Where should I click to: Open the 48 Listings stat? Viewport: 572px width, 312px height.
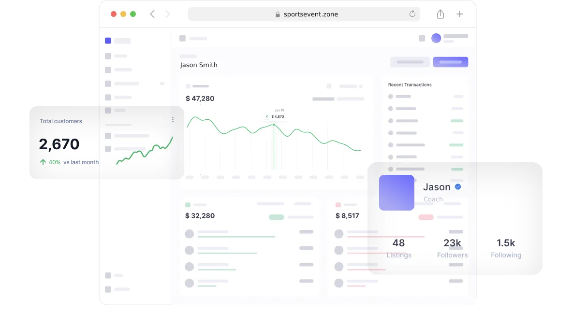[x=399, y=248]
